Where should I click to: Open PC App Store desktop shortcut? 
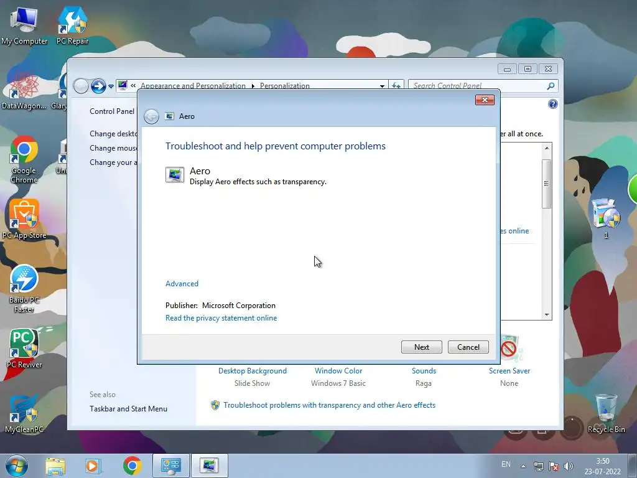coord(24,220)
